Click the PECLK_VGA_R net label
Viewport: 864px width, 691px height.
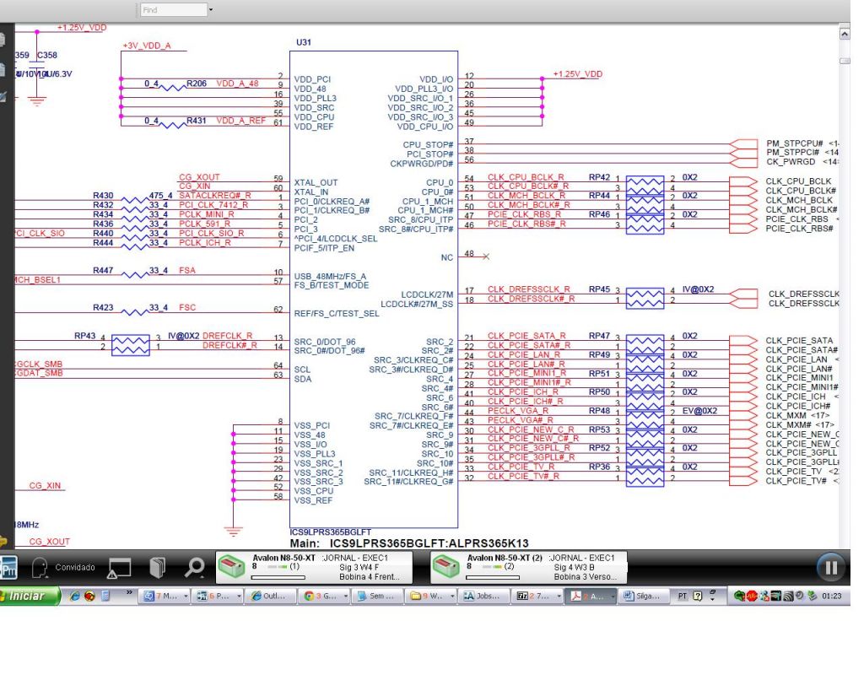518,411
